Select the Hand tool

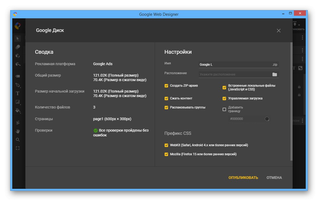tap(18, 131)
